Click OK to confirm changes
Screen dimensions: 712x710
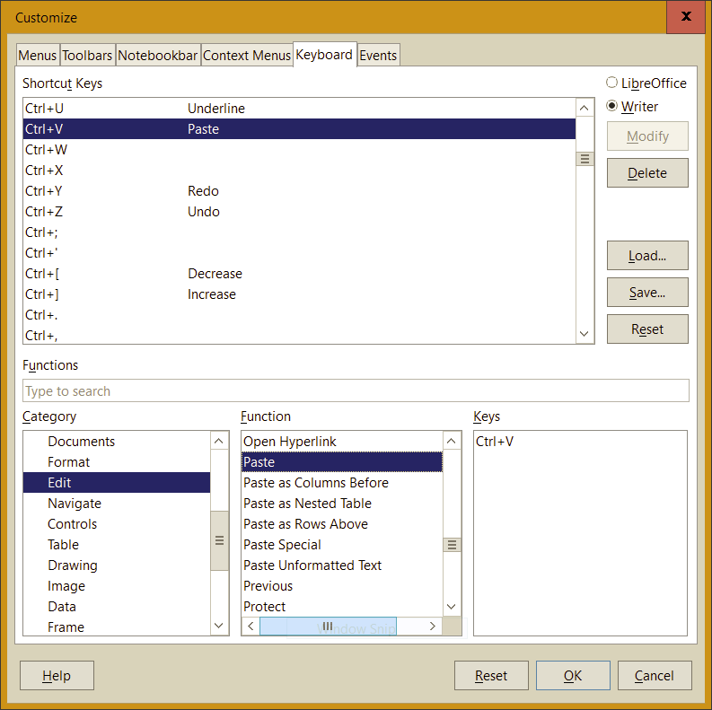tap(573, 676)
